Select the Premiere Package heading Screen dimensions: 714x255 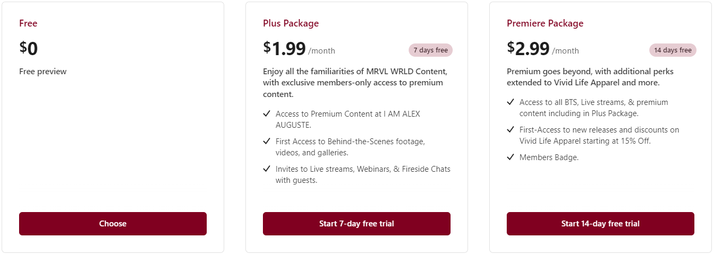point(545,23)
